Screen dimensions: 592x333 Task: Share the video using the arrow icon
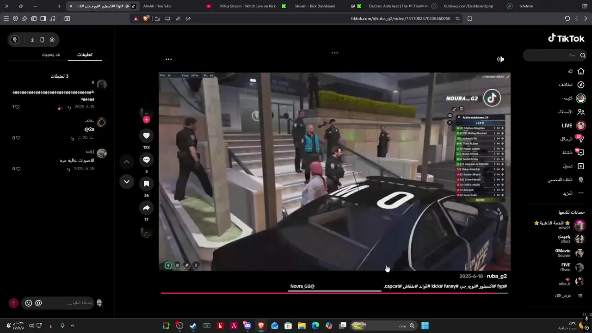[146, 208]
